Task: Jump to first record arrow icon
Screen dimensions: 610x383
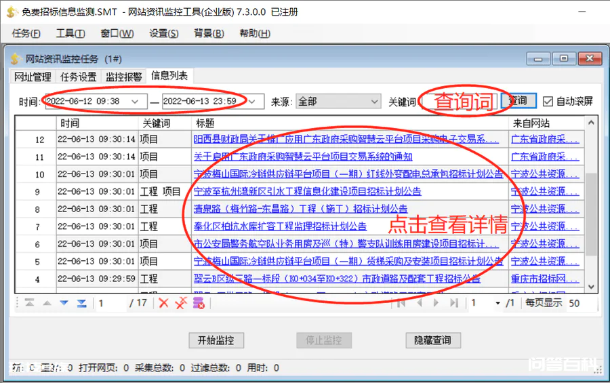Action: 30,303
